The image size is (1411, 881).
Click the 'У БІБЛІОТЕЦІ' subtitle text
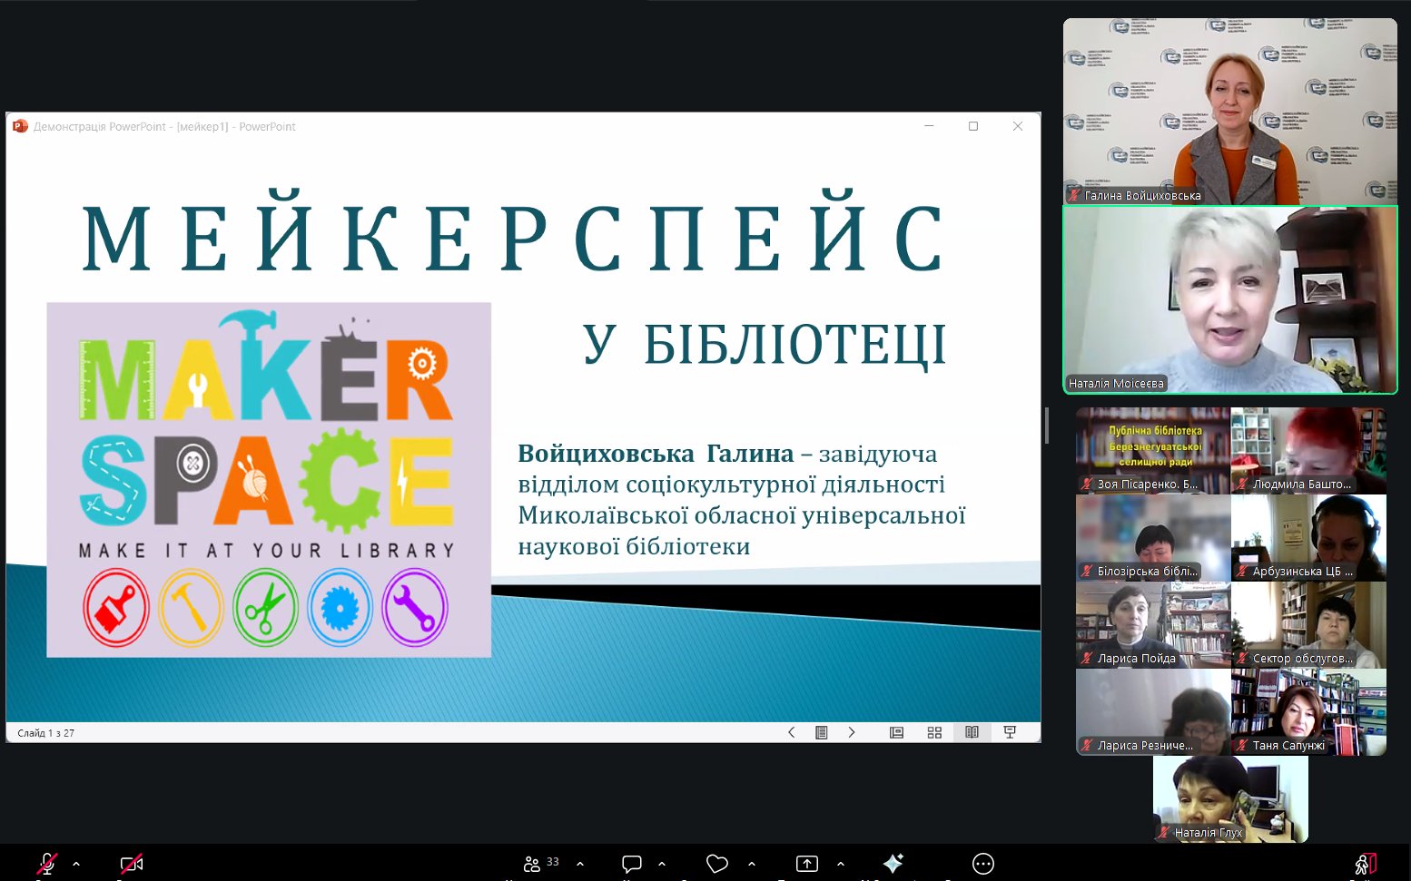click(765, 345)
